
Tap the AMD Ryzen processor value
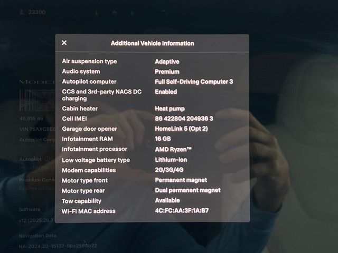click(x=173, y=149)
